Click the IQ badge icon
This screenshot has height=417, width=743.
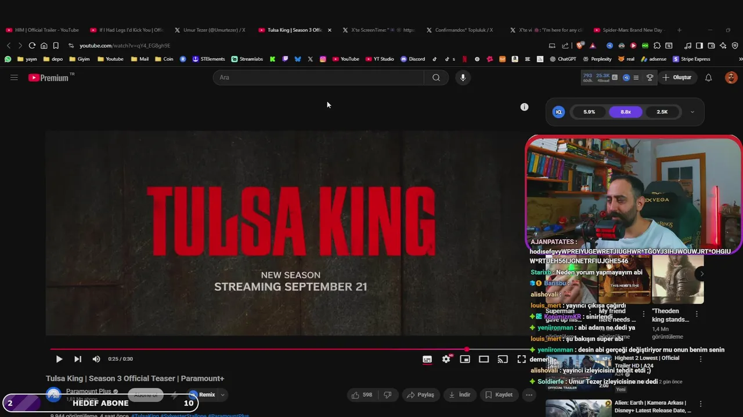(558, 112)
